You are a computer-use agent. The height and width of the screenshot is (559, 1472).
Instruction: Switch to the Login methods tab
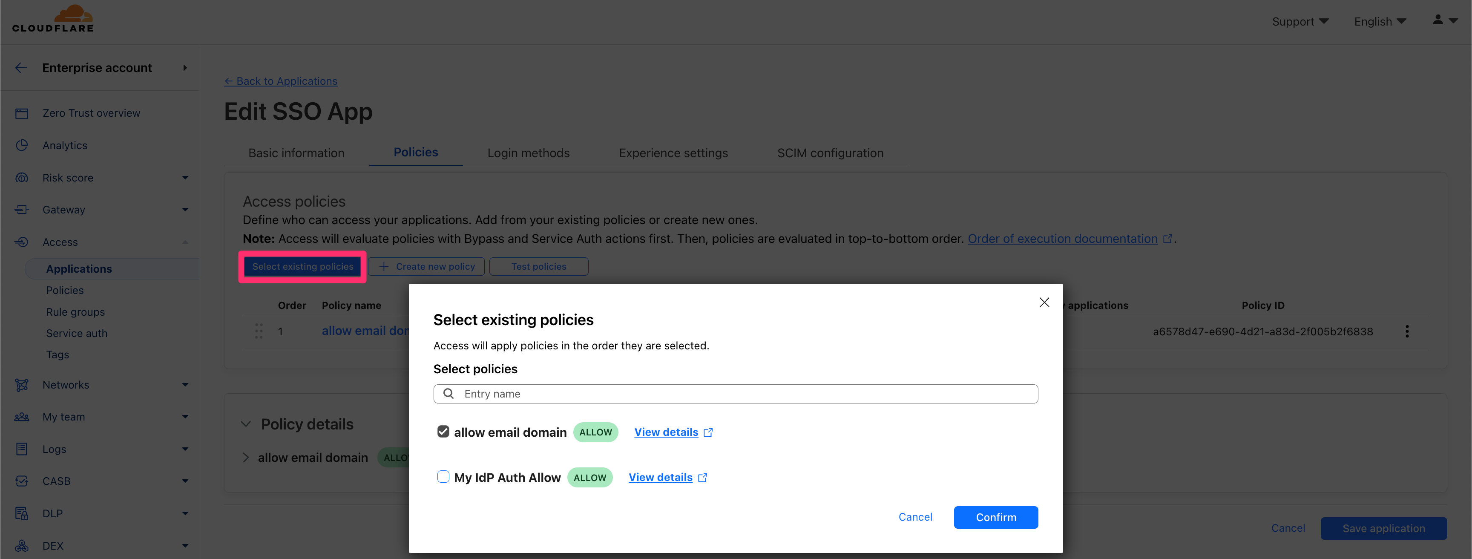[528, 153]
